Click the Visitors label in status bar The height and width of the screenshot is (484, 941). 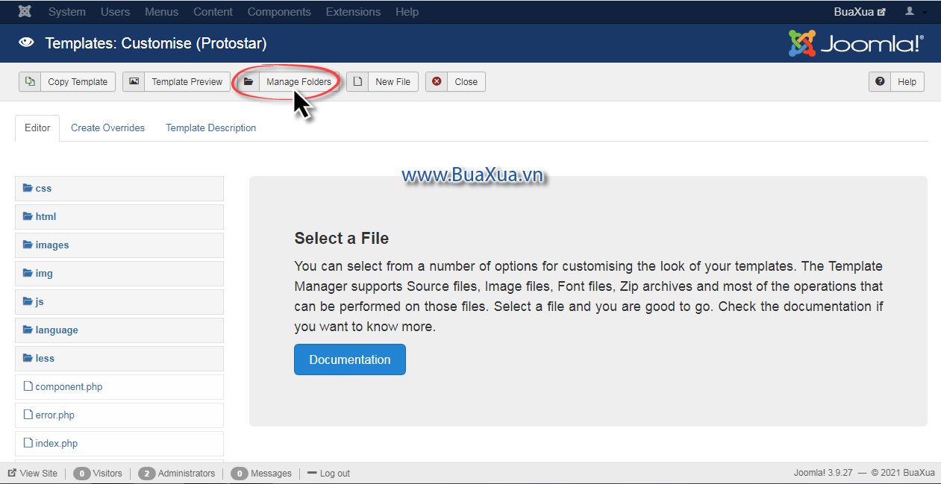(x=108, y=474)
